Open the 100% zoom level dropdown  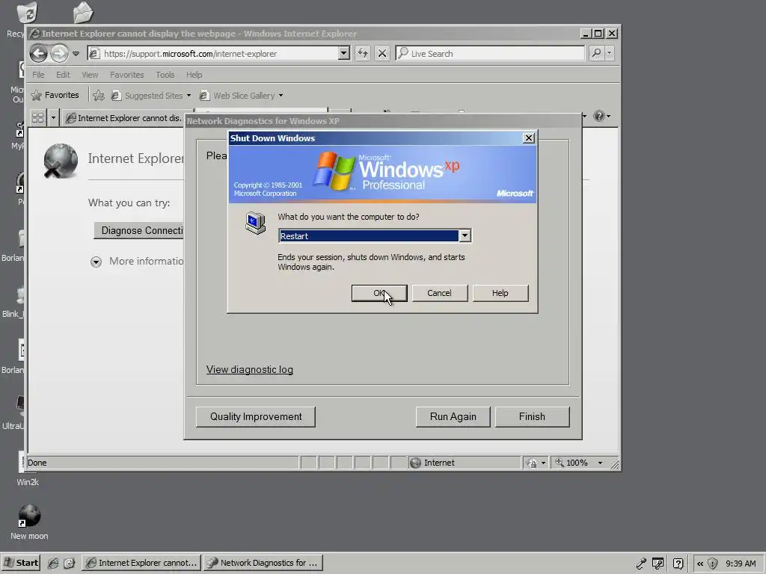coord(601,463)
